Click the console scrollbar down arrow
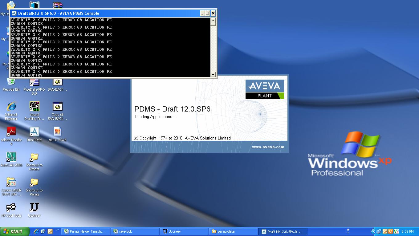 point(213,74)
